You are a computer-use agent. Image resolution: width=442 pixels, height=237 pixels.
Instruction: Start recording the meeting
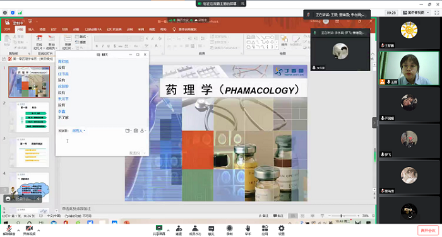pyautogui.click(x=229, y=230)
